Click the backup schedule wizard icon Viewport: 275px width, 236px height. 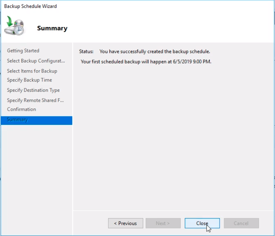click(14, 26)
